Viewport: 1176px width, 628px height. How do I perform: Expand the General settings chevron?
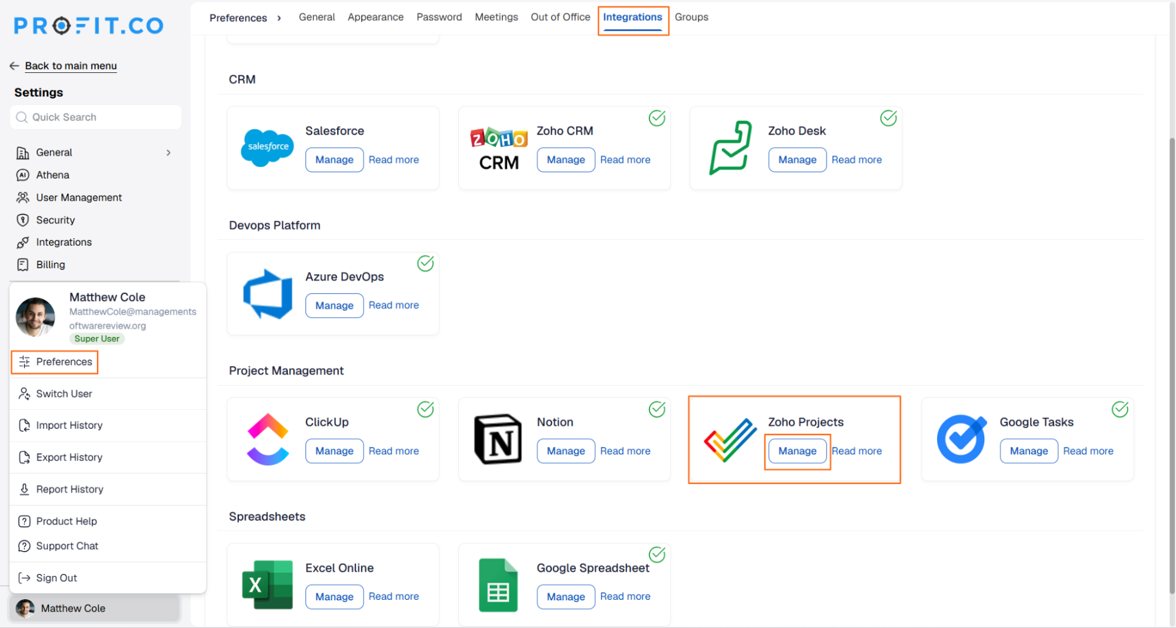click(168, 153)
